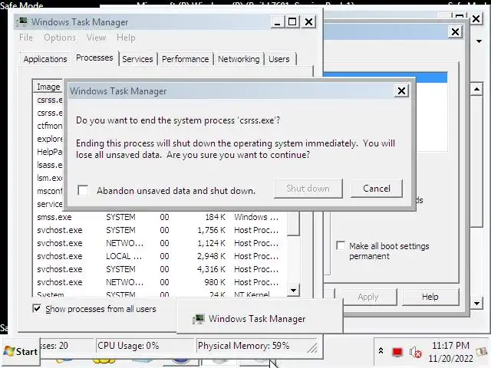Click the dropdown arrow at top right
The width and height of the screenshot is (491, 368).
click(479, 41)
